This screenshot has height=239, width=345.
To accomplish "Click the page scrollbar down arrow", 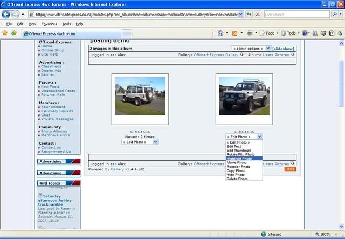I will pyautogui.click(x=341, y=226).
